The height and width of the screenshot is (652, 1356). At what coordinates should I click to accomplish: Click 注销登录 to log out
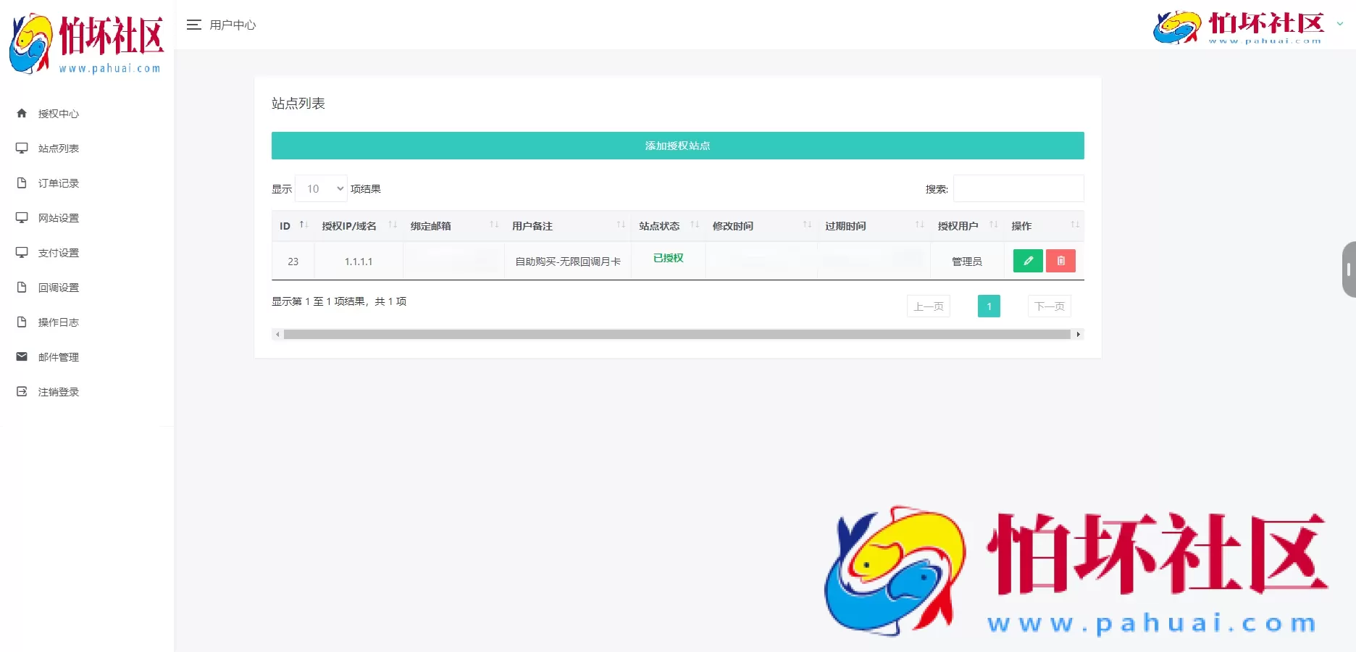tap(59, 391)
